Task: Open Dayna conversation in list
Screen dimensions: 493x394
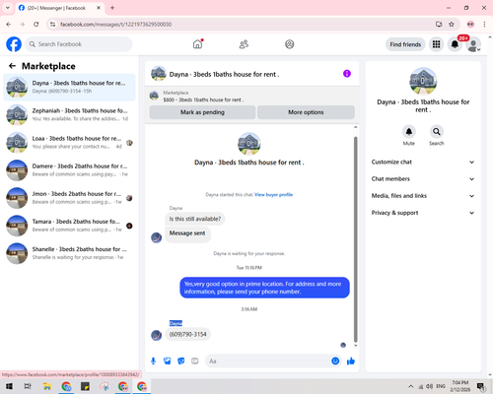Action: pyautogui.click(x=69, y=88)
